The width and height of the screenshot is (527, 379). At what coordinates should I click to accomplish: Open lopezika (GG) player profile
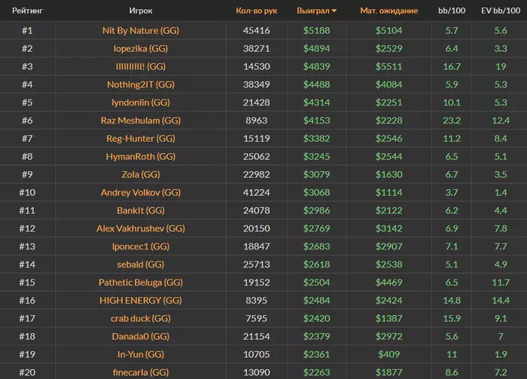(x=141, y=48)
